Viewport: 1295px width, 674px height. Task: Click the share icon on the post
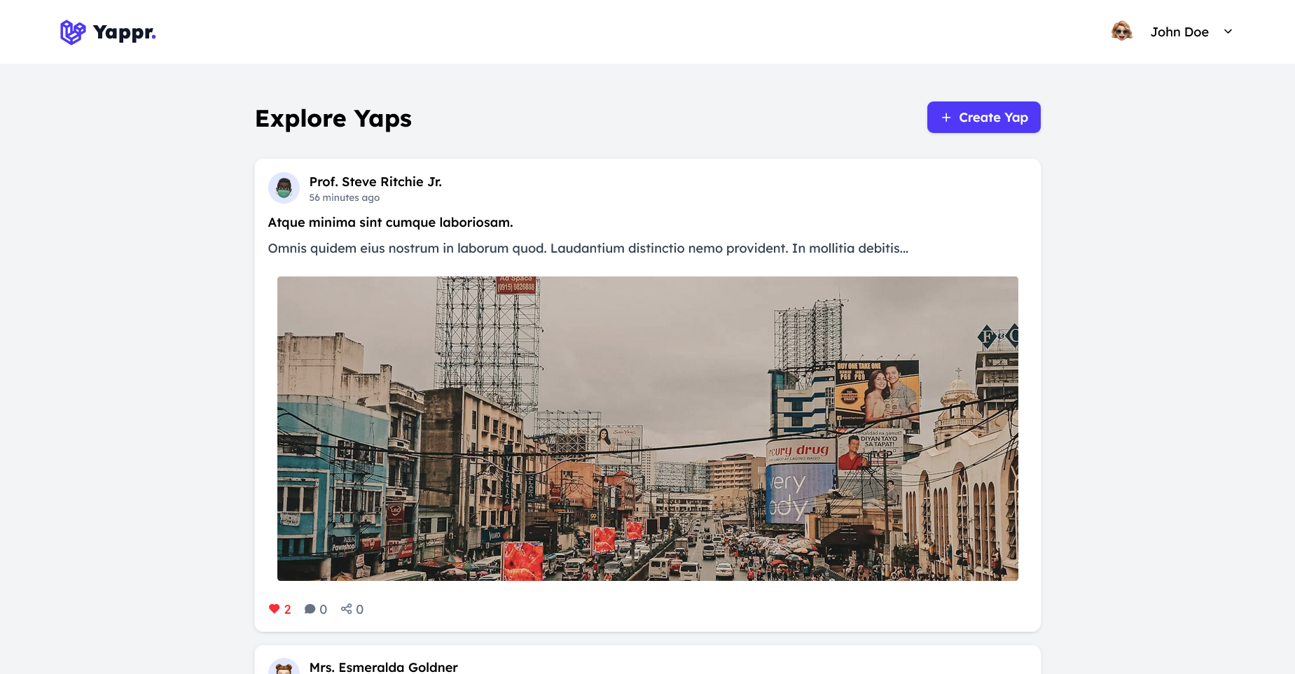coord(346,609)
